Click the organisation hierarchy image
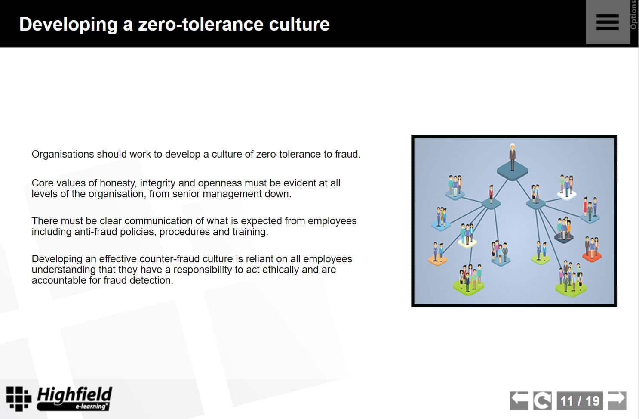This screenshot has height=419, width=639. (514, 221)
